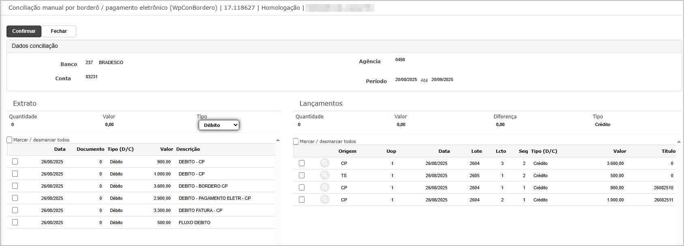This screenshot has height=246, width=684.
Task: Click magnifier icon for the 3.600,00 lançamento
Action: [x=324, y=163]
